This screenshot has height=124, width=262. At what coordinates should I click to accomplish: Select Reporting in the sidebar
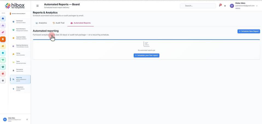20,79
